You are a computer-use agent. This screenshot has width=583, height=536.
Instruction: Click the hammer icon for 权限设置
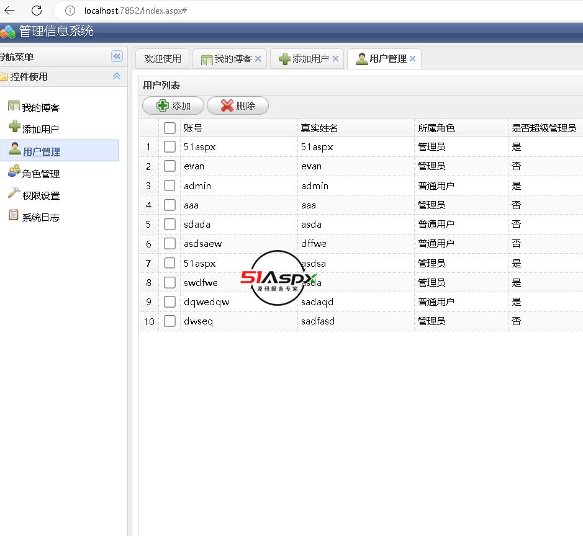point(14,194)
